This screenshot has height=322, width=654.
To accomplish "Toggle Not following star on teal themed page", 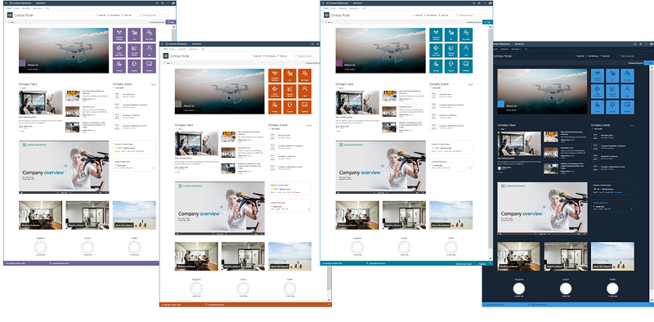I will click(431, 15).
